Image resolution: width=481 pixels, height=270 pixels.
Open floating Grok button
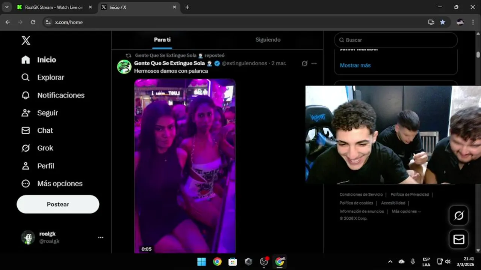tap(459, 216)
